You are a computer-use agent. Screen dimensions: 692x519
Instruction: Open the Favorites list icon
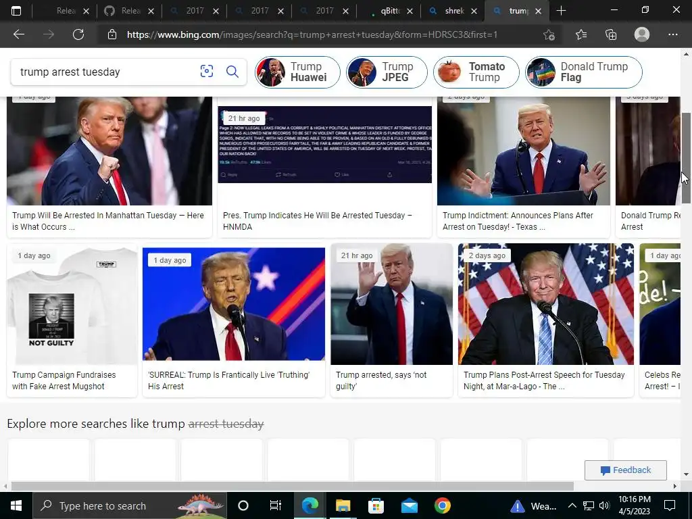(581, 34)
